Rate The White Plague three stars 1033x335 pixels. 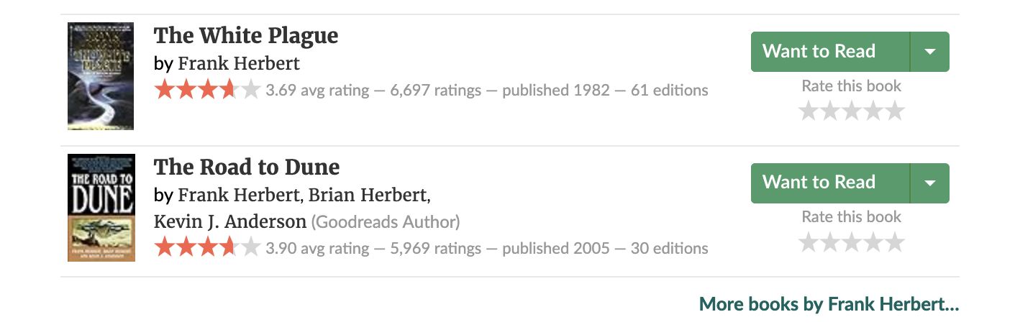click(x=852, y=111)
